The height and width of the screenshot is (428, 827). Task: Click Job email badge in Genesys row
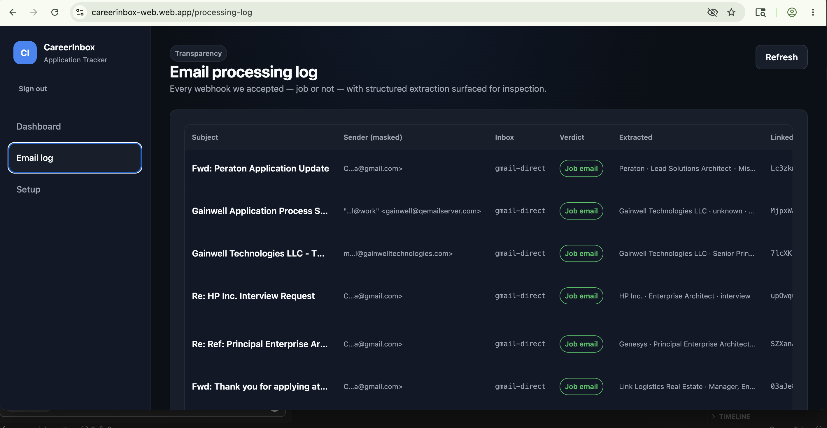pos(581,344)
